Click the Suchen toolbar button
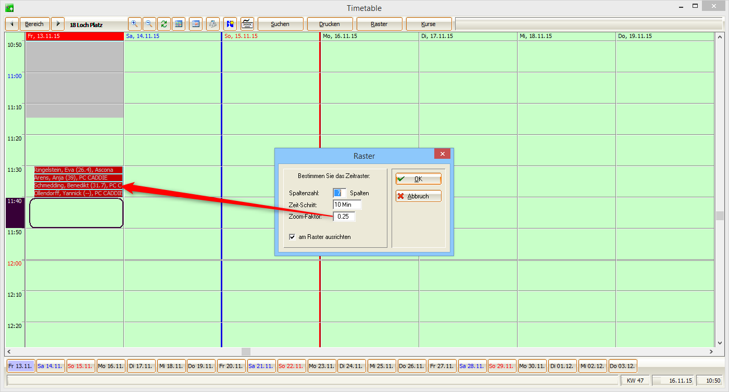 (280, 24)
